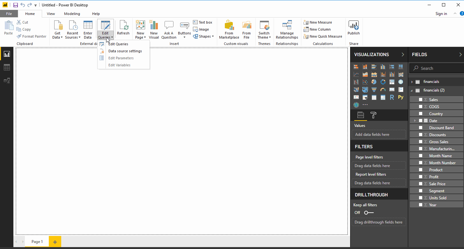Viewport: 464px width, 249px height.
Task: Click the Sign in link
Action: (441, 14)
